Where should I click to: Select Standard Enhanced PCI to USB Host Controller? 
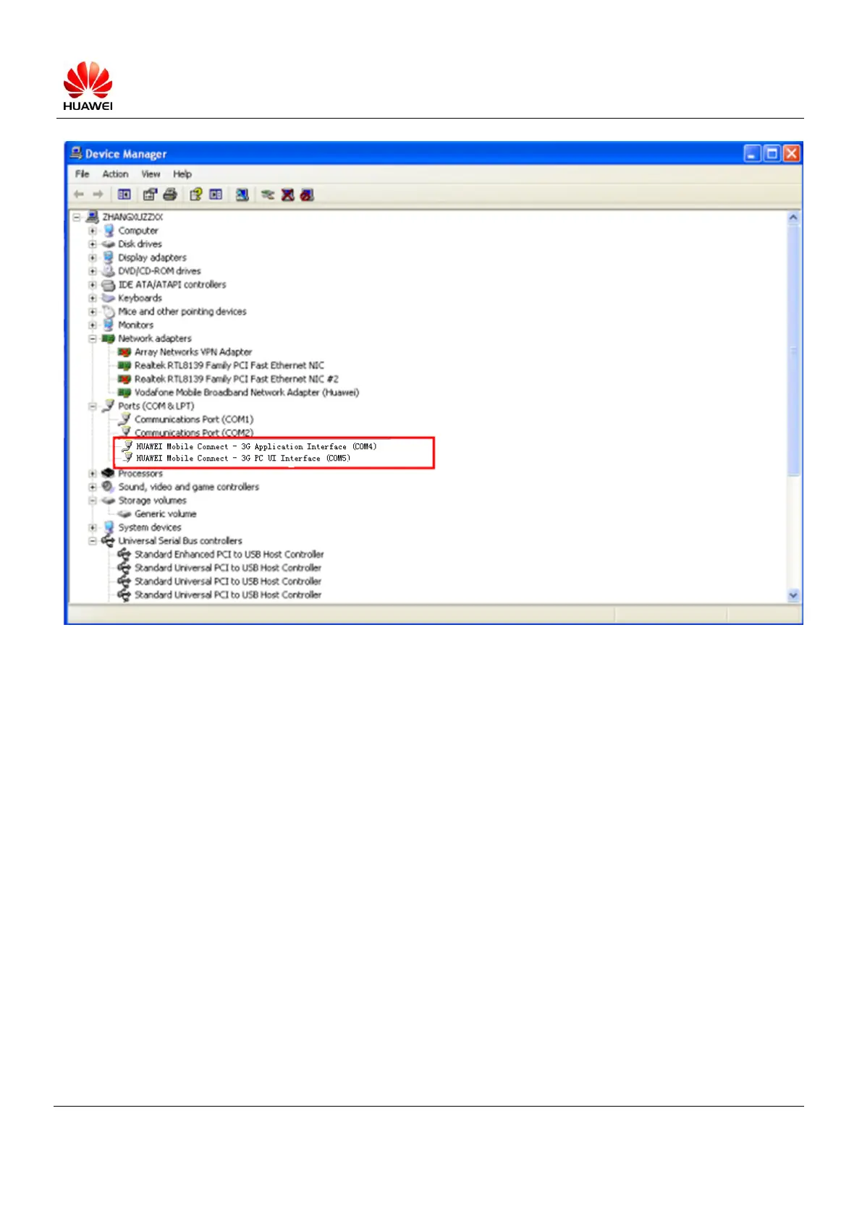pyautogui.click(x=229, y=555)
